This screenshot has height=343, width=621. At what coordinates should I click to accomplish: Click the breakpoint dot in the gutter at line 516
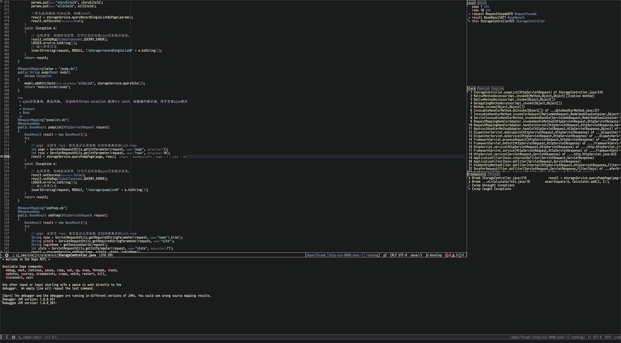click(3, 156)
